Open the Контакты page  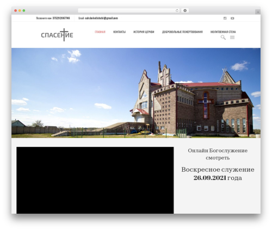tap(119, 32)
